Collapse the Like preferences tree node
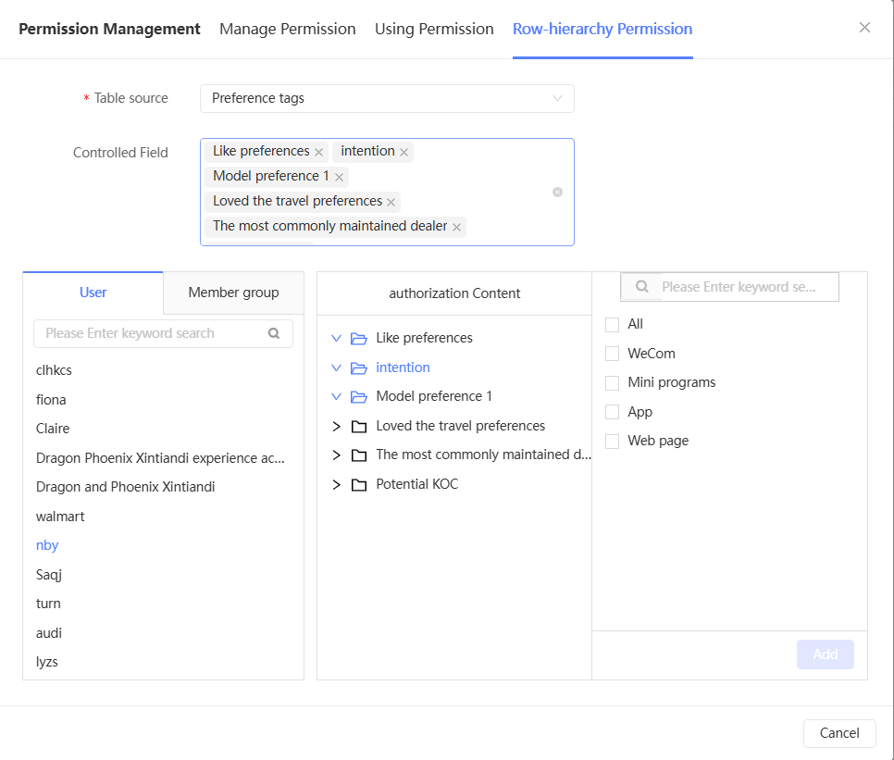This screenshot has height=760, width=894. tap(337, 339)
